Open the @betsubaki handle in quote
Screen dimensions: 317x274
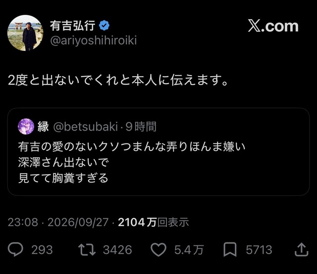(86, 127)
